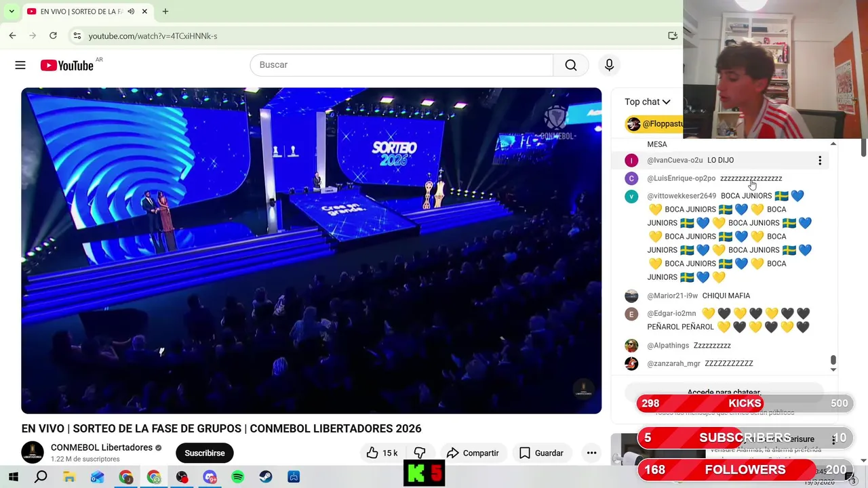Viewport: 868px width, 488px height.
Task: Select the EN VIVO SORTEO browser tab
Action: pos(87,12)
